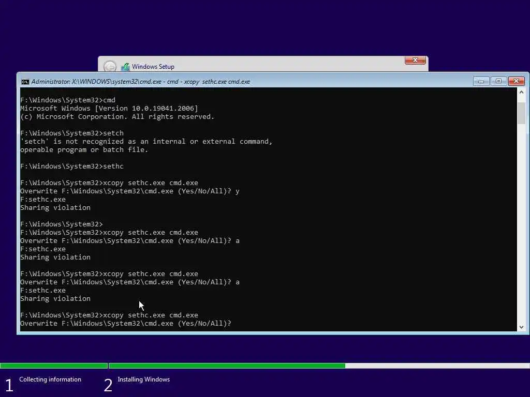
Task: Close the Windows Setup dialog
Action: coord(415,60)
